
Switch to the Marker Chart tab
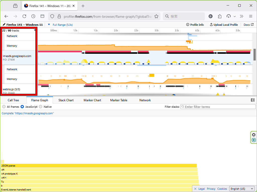tap(92, 100)
